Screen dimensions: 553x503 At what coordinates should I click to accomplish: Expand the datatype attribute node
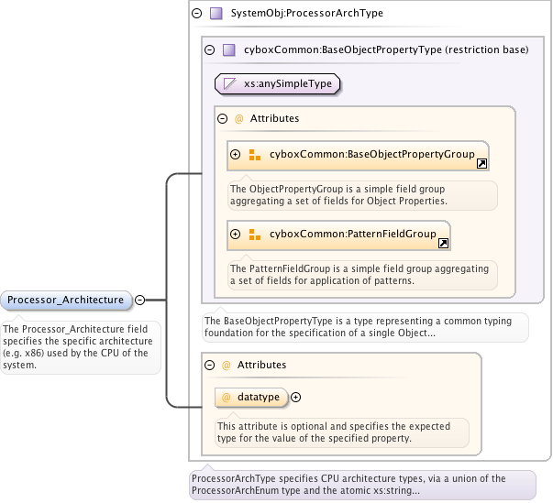pos(296,398)
